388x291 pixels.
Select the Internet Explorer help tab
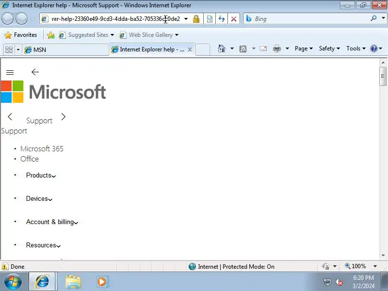[x=148, y=49]
